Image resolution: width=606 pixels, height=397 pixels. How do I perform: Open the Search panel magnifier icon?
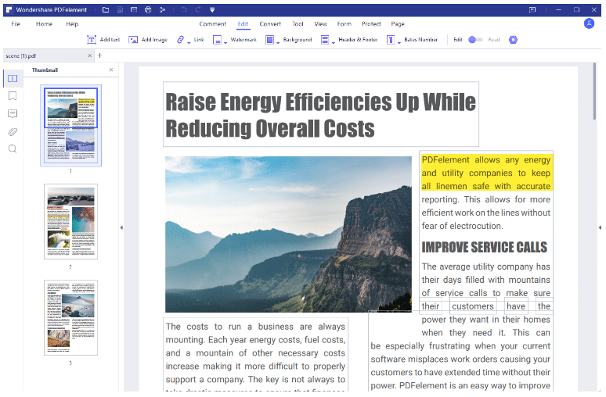click(x=13, y=148)
